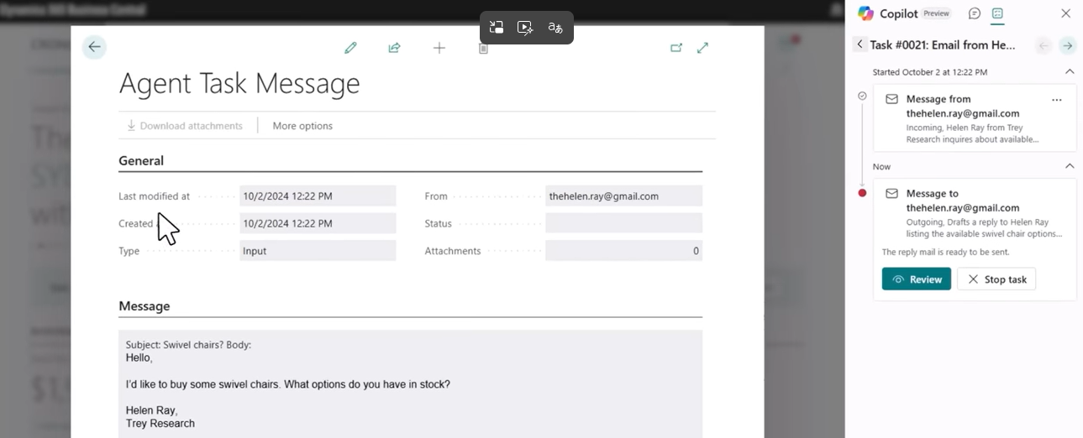Viewport: 1083px width, 438px height.
Task: Collapse the General section header
Action: coord(141,160)
